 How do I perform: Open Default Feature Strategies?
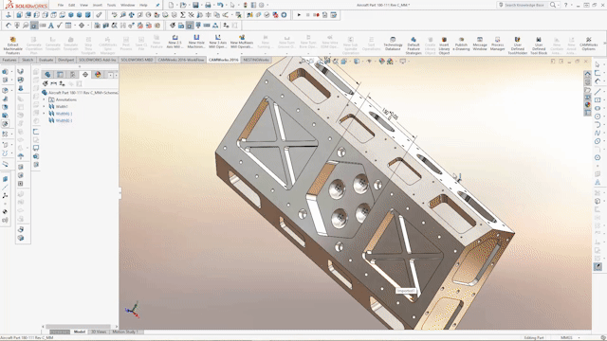[414, 45]
